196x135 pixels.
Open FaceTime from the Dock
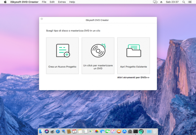(x=108, y=131)
